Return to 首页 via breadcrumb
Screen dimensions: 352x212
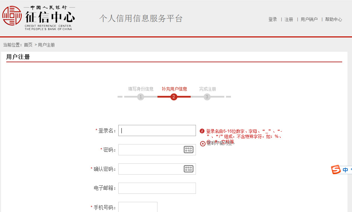tap(28, 45)
